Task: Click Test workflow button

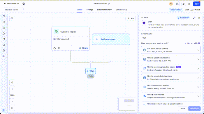Action: click(x=176, y=10)
